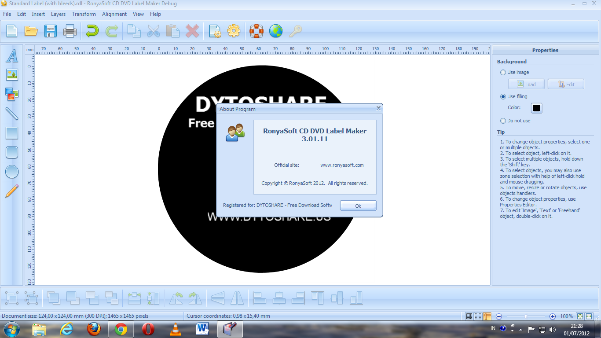Show hidden tray icons arrow
The width and height of the screenshot is (601, 338).
[521, 329]
